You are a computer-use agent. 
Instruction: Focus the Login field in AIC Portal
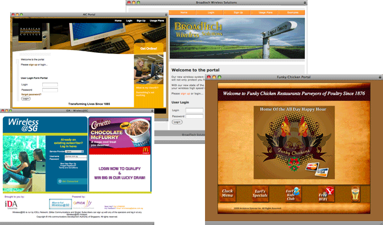50,85
